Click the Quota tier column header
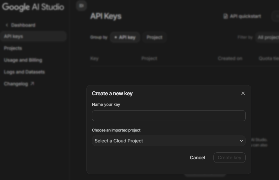 pos(268,58)
